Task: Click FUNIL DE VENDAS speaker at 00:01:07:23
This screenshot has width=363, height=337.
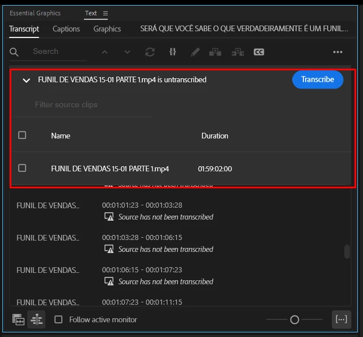Action: [x=48, y=302]
